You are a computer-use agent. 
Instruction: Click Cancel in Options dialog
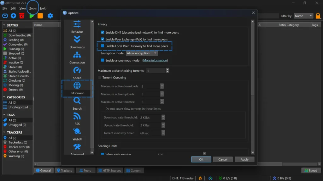[x=223, y=159]
